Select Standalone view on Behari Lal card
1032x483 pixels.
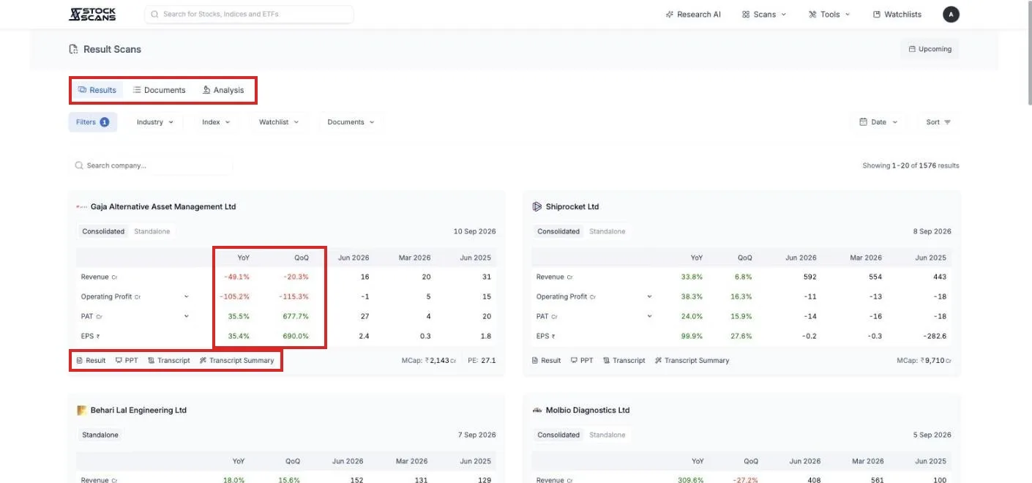(x=100, y=435)
